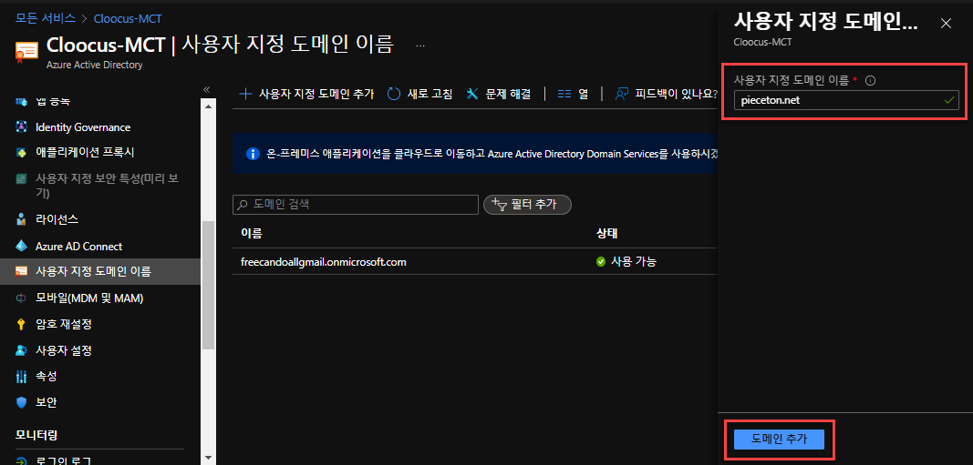Viewport: 973px width, 465px height.
Task: Click the 속성 properties icon
Action: click(x=22, y=377)
